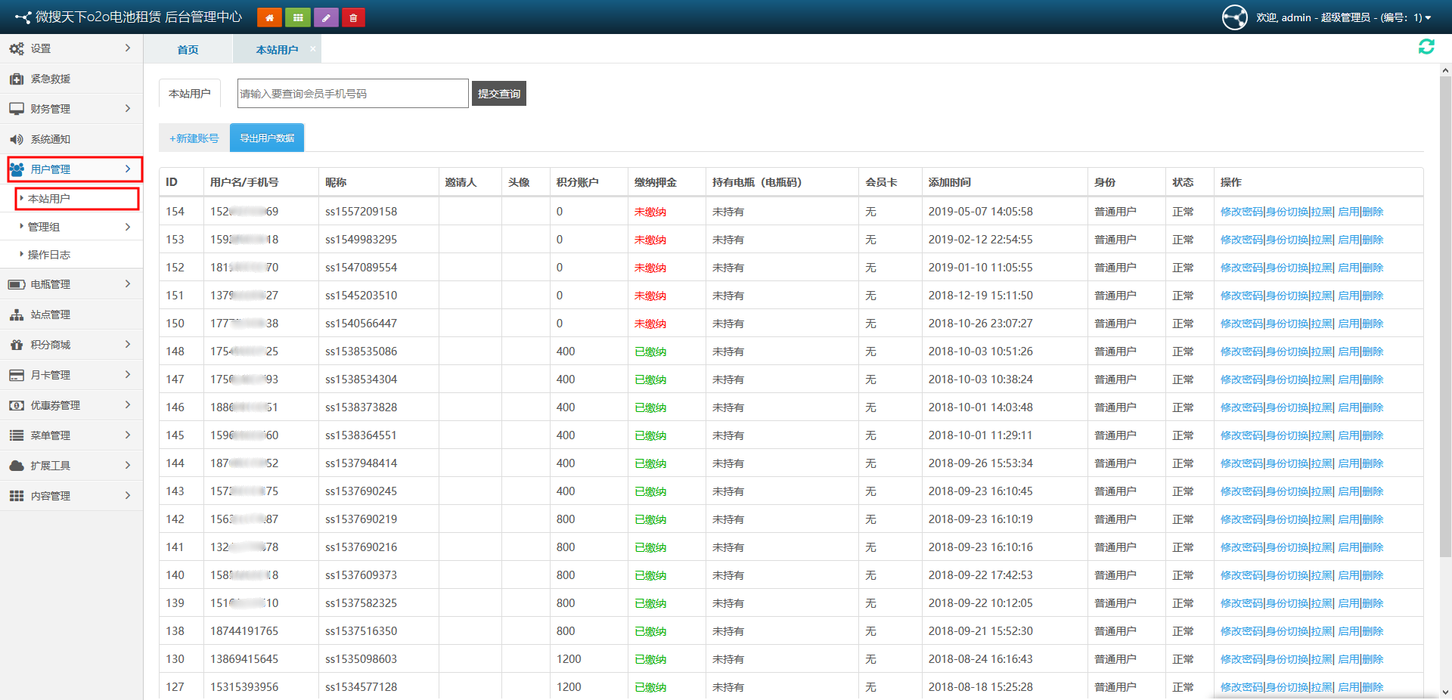Viewport: 1452px width, 700px height.
Task: Open 紧急救援 from the sidebar
Action: pyautogui.click(x=51, y=79)
